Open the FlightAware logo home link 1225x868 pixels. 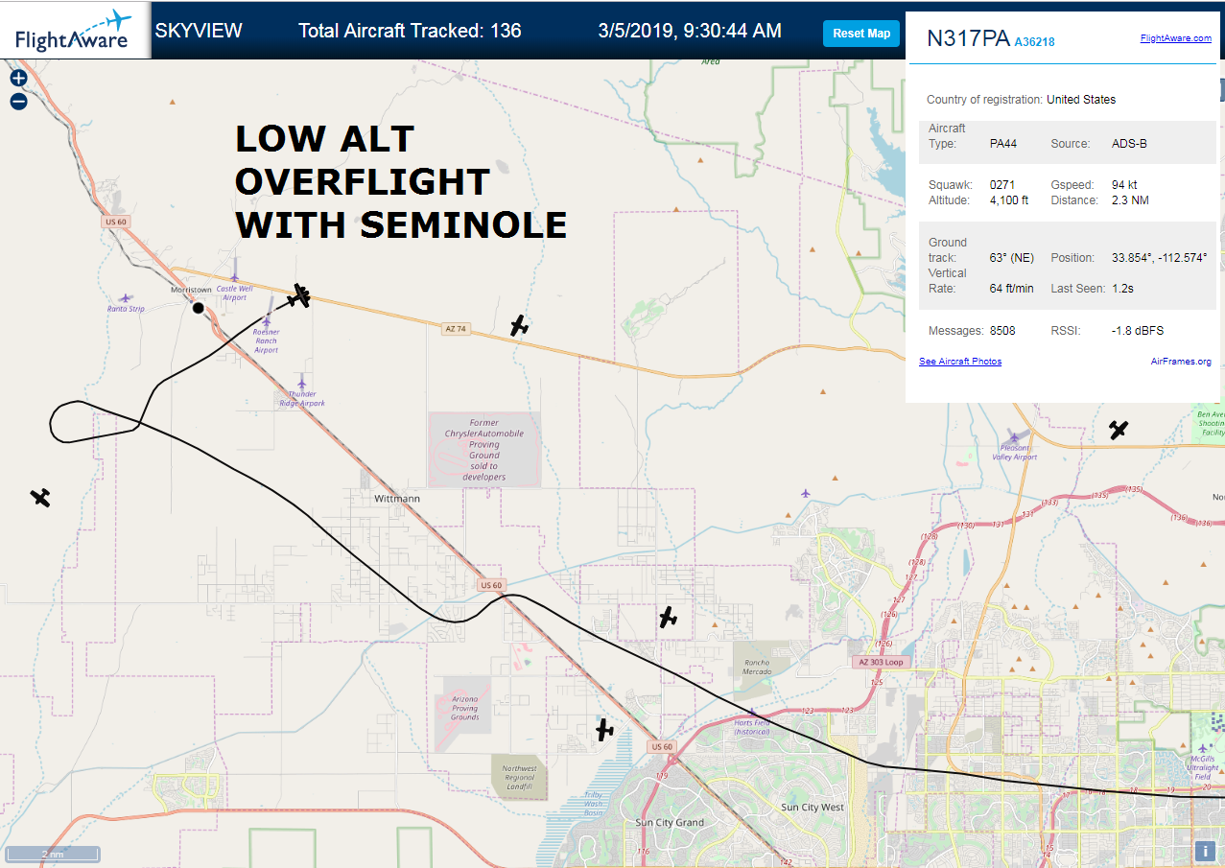click(75, 30)
